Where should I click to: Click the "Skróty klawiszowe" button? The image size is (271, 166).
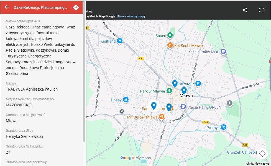pyautogui.click(x=258, y=164)
